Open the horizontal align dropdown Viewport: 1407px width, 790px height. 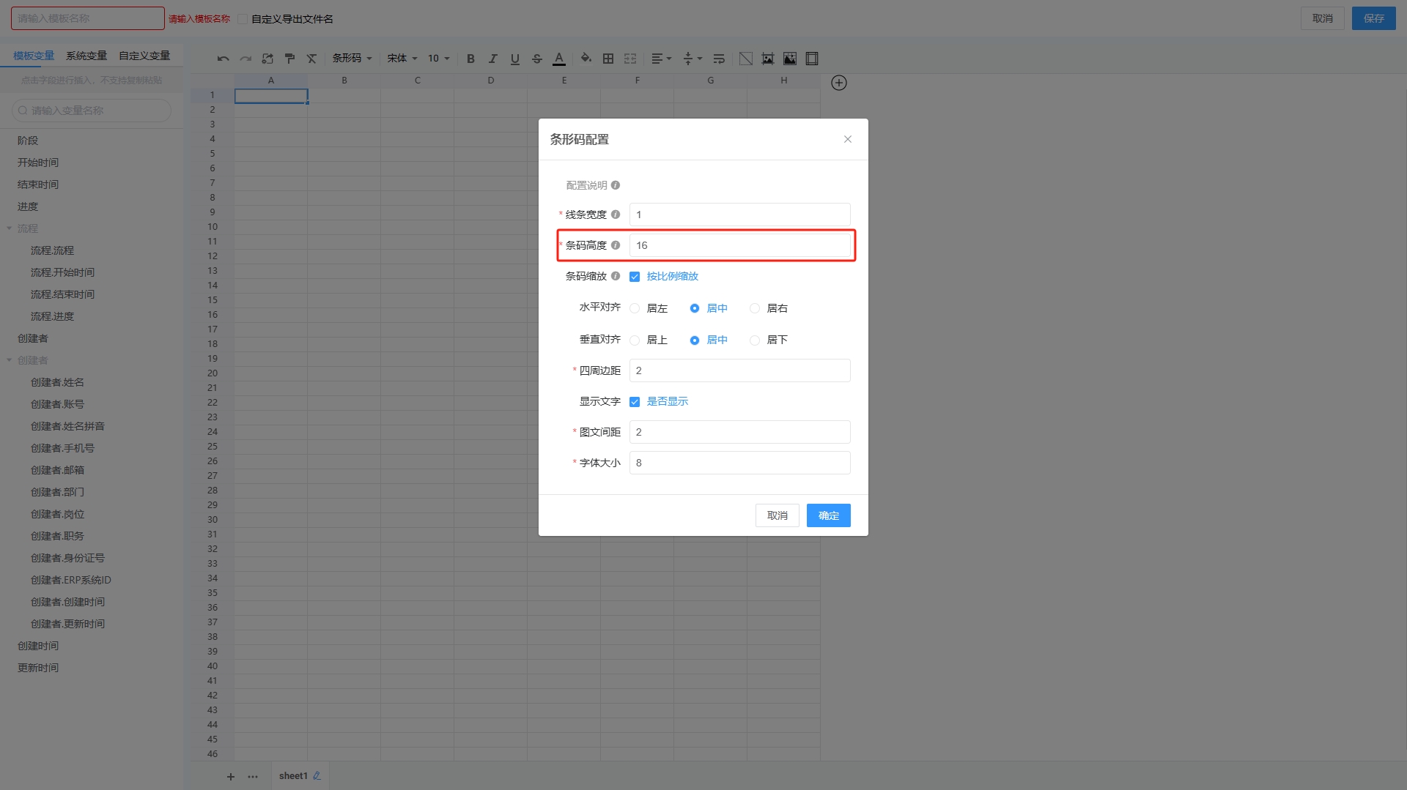pos(662,59)
